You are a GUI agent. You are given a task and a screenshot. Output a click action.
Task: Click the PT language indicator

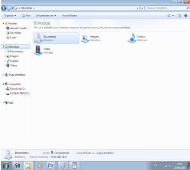[156, 165]
